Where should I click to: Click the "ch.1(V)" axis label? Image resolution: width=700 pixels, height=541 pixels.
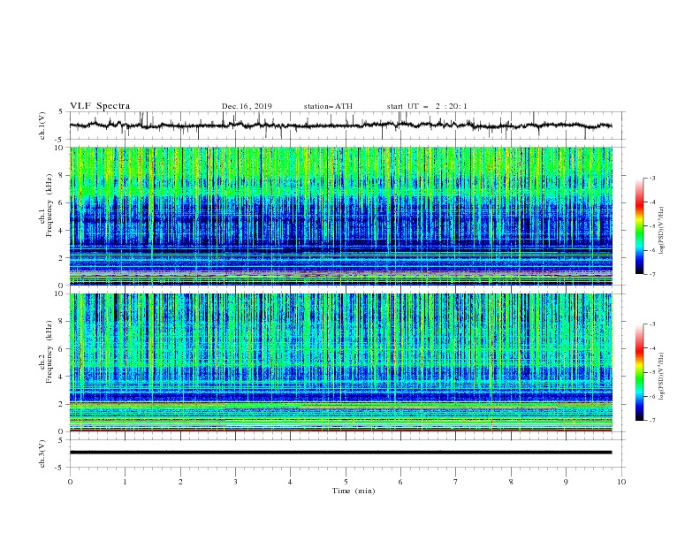42,126
